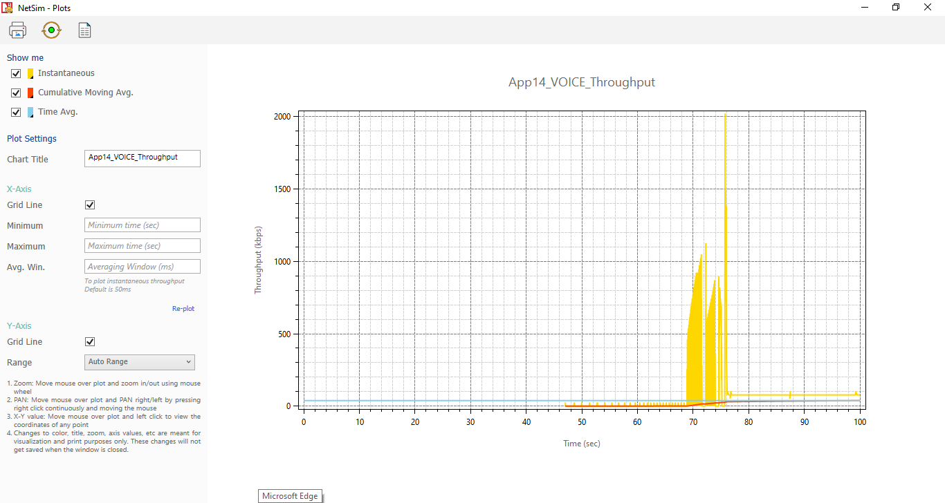
Task: Click the refresh plot icon in toolbar
Action: pyautogui.click(x=51, y=30)
